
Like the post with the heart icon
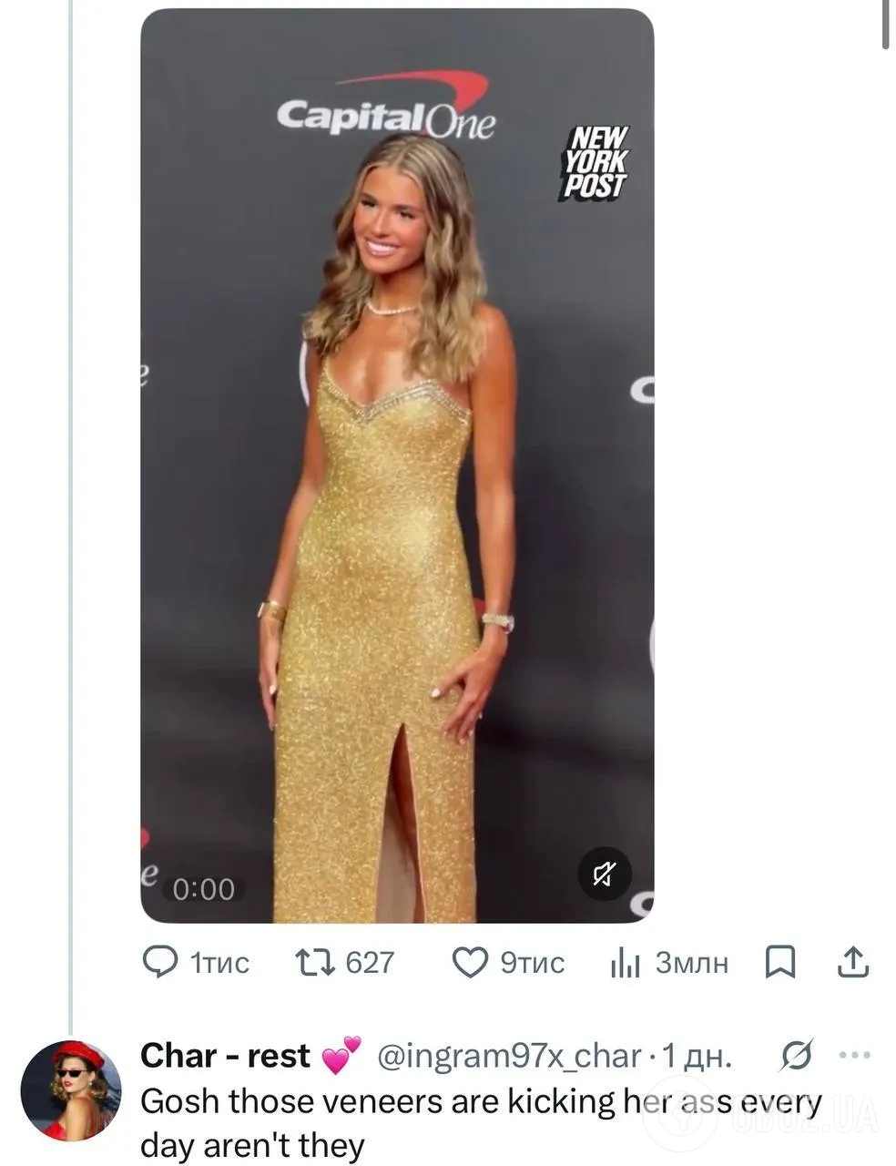[470, 962]
